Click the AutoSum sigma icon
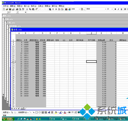This screenshot has width=128, height=121. pyautogui.click(x=53, y=9)
